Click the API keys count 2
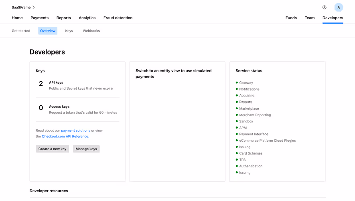 click(x=41, y=84)
